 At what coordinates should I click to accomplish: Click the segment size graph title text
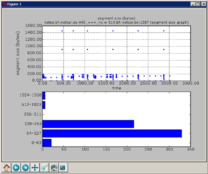[x=116, y=22]
